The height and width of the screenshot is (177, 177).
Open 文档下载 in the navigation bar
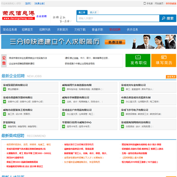(x=80, y=29)
